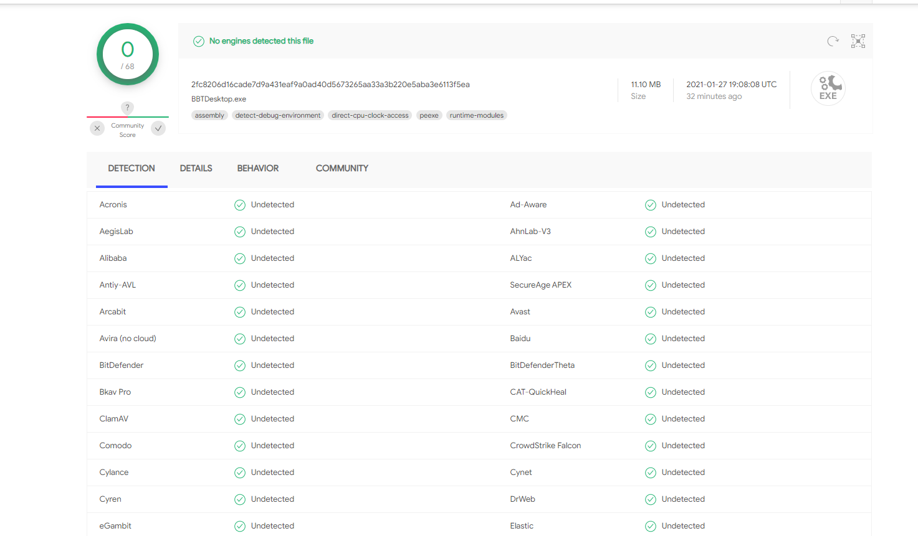Click the Ad-Aware Undetected check icon
Image resolution: width=918 pixels, height=536 pixels.
[651, 205]
